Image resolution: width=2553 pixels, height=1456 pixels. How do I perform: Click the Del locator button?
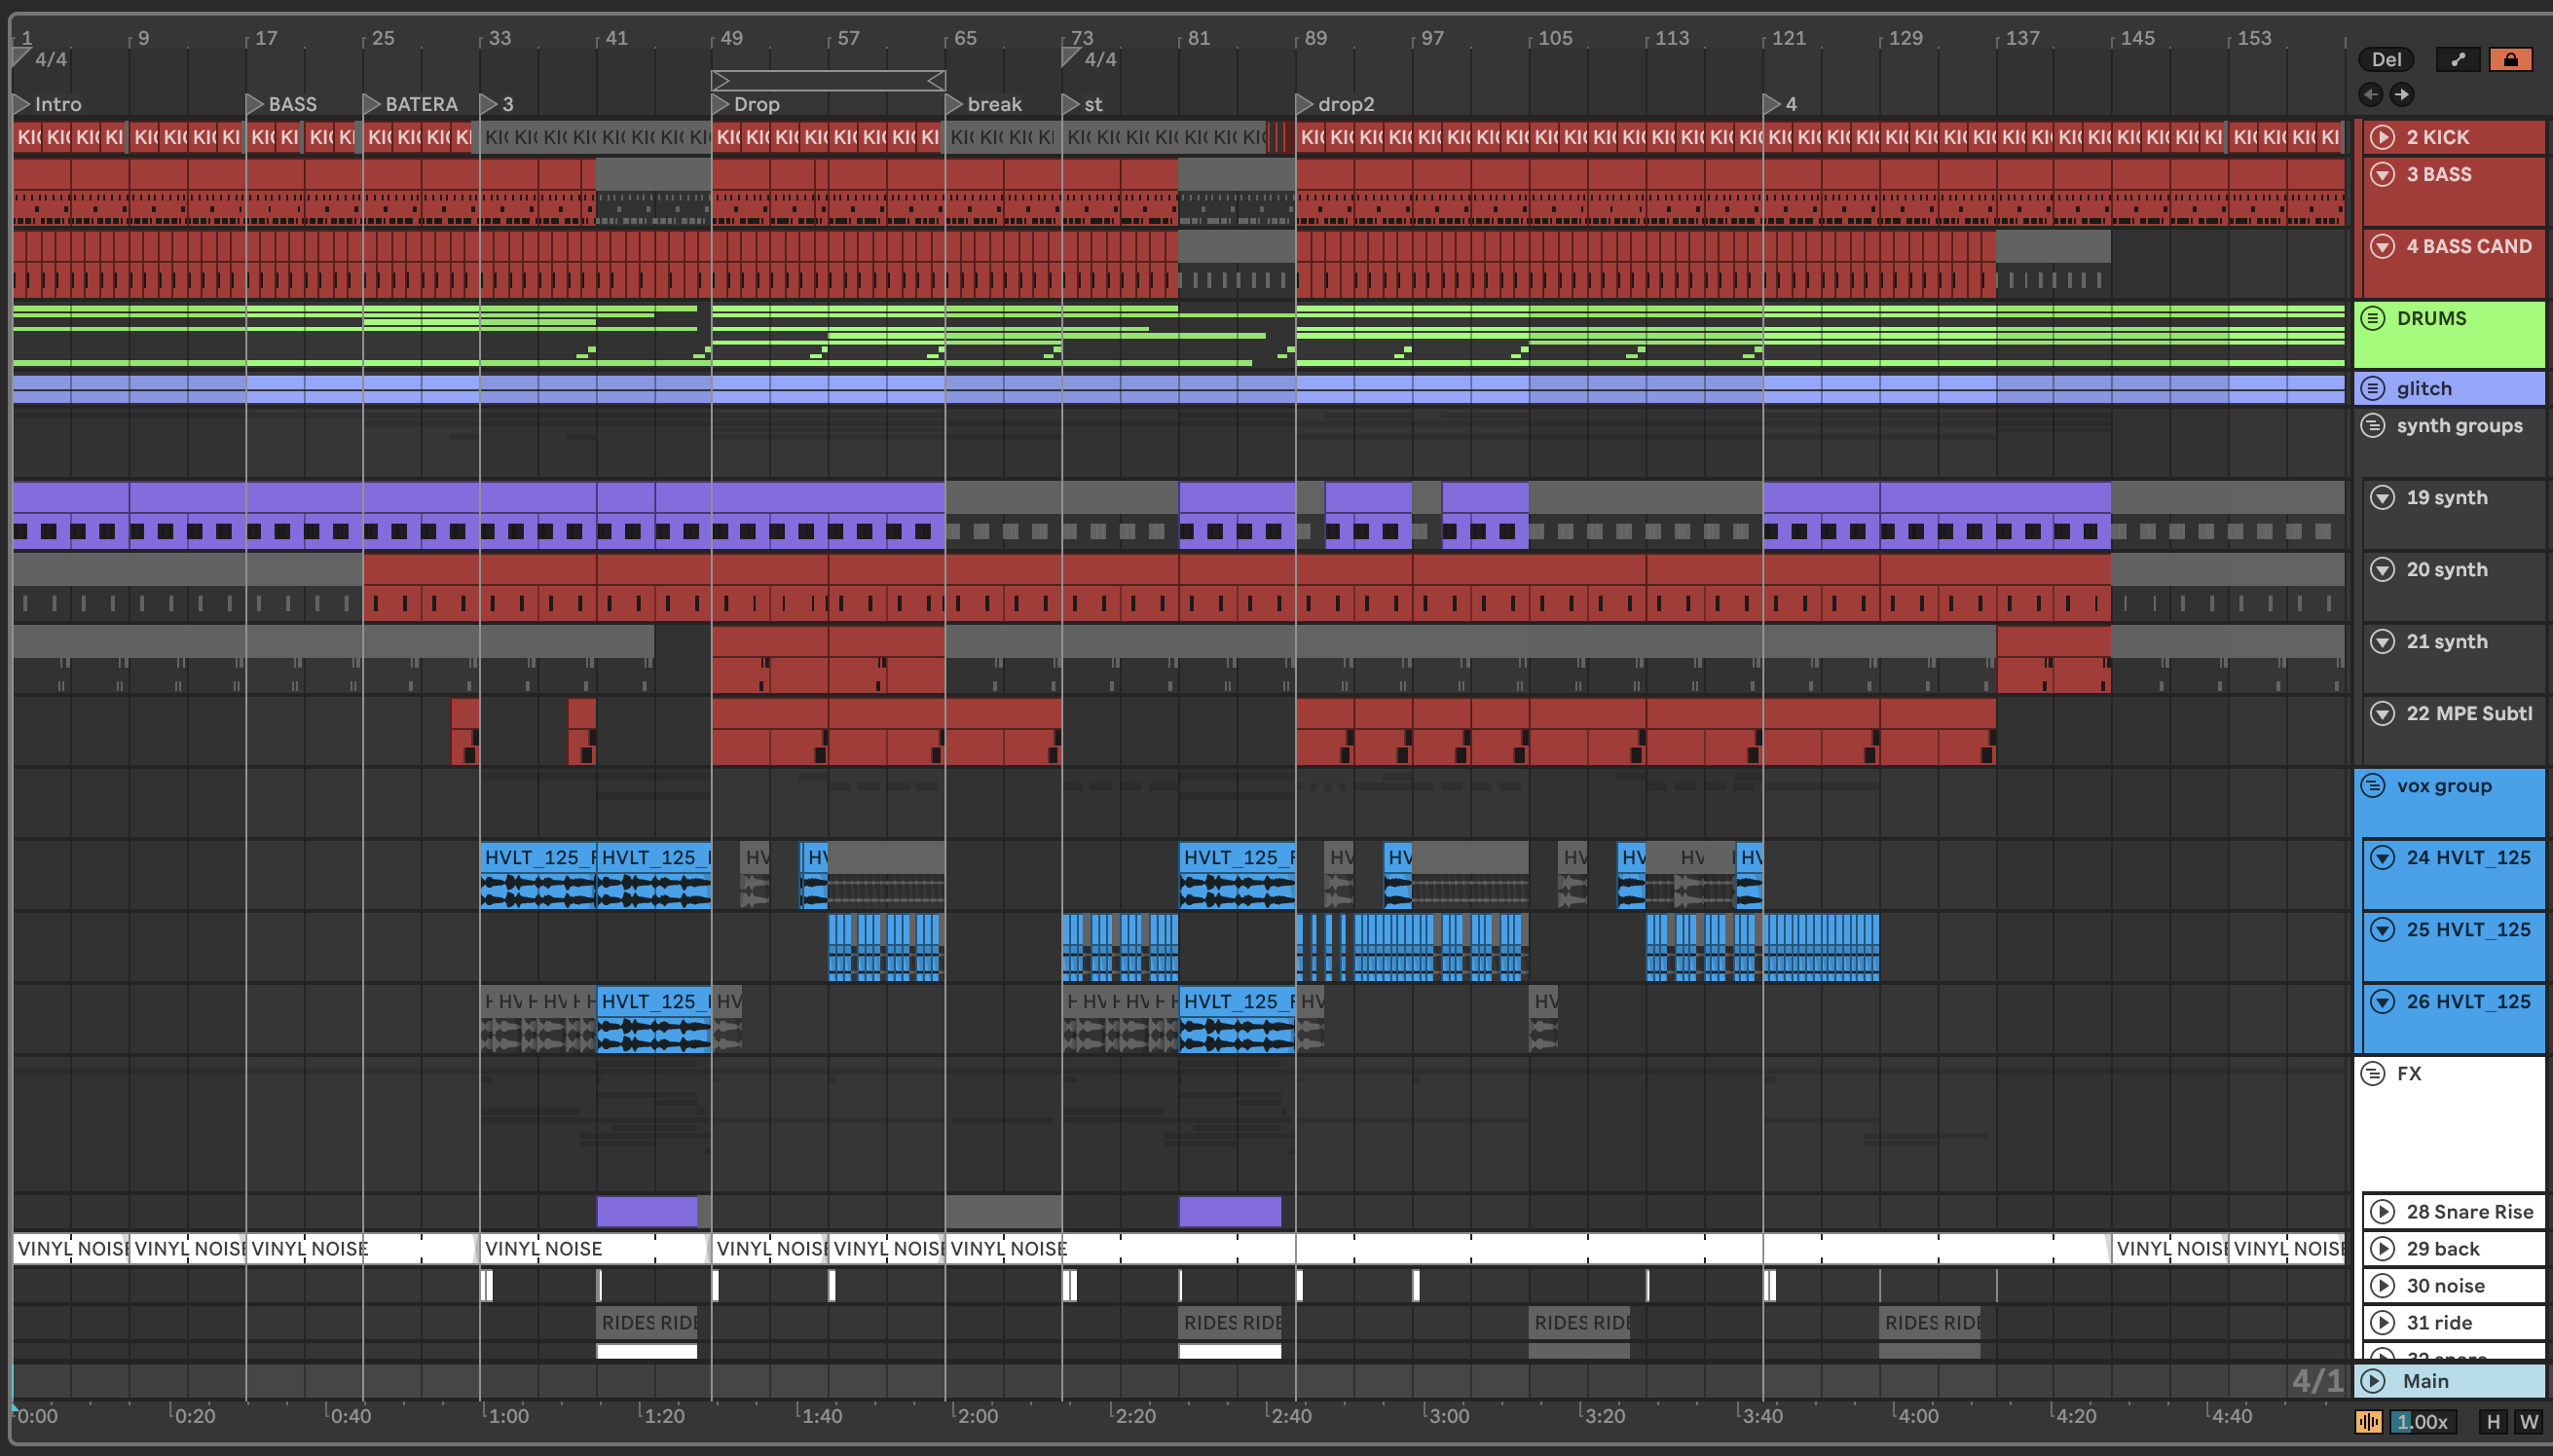(2386, 59)
